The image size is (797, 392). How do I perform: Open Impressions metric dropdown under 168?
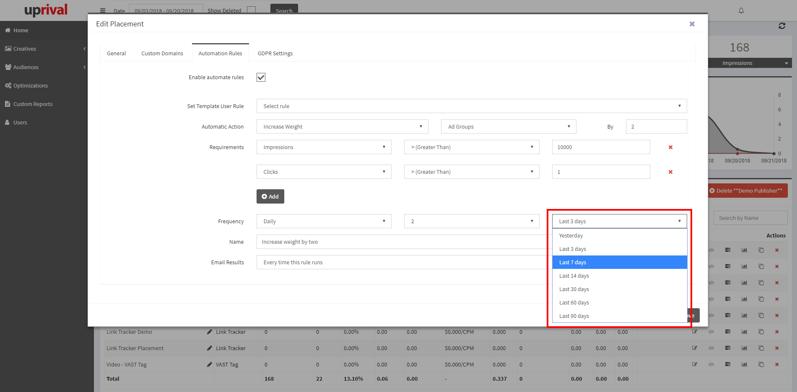(x=750, y=63)
